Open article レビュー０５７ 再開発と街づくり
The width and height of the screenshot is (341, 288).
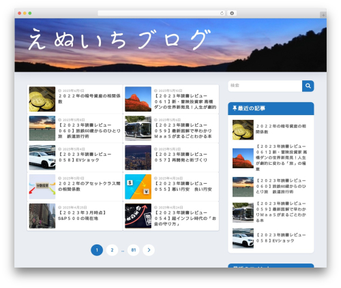point(181,157)
